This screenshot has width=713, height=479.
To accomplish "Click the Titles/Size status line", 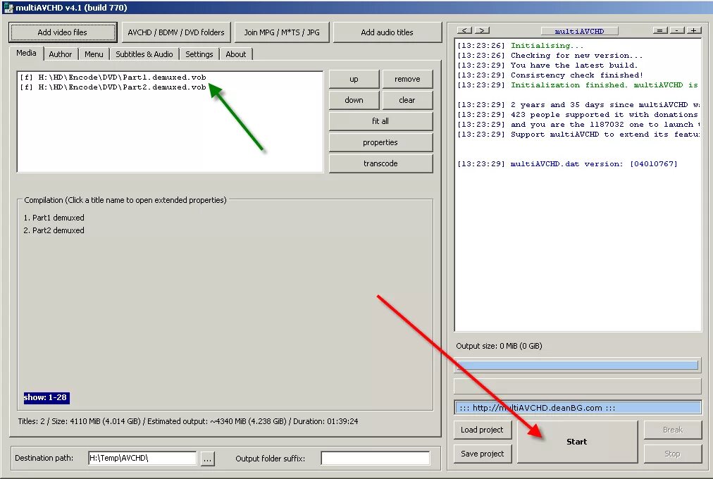I will coord(188,421).
